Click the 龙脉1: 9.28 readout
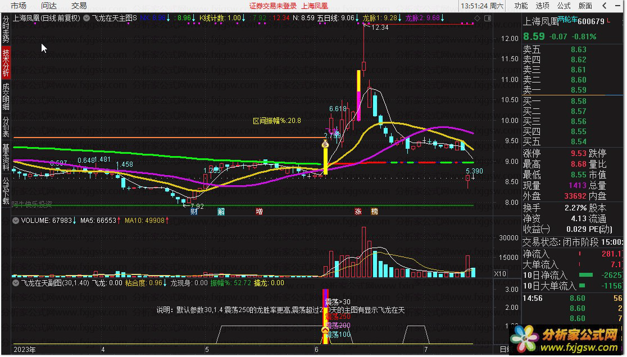Screen dimensions: 627x357 [380, 18]
